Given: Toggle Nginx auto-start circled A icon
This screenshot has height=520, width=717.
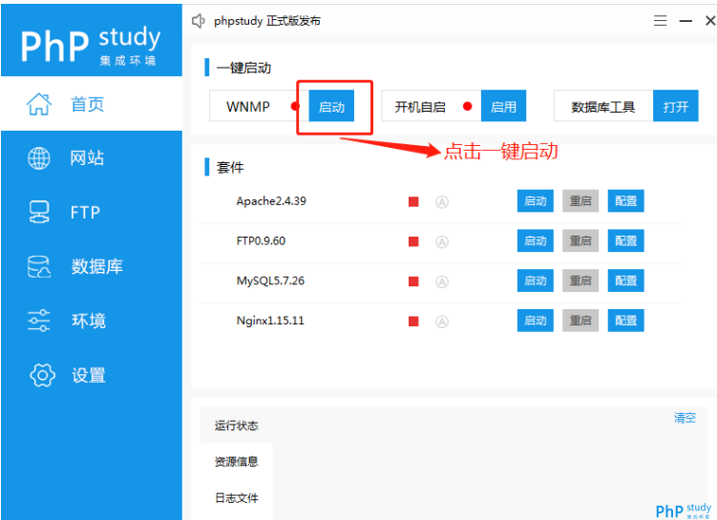Looking at the screenshot, I should tap(442, 322).
